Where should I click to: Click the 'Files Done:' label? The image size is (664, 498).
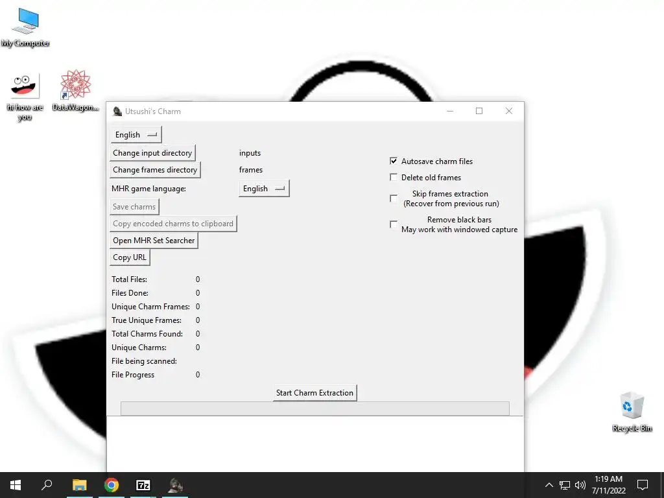tap(130, 292)
